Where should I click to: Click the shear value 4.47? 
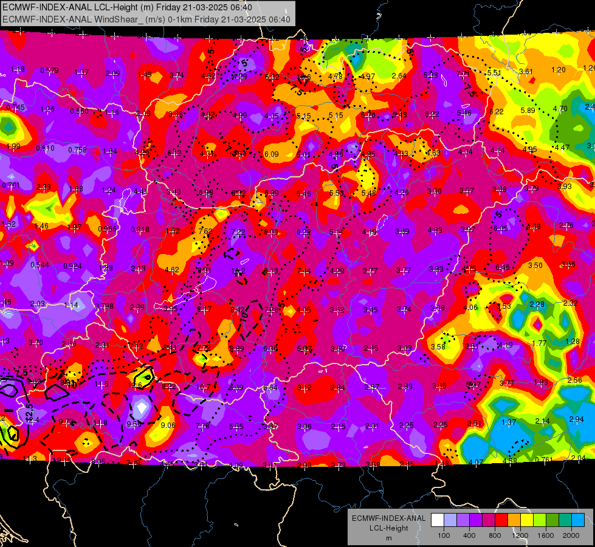click(x=562, y=147)
